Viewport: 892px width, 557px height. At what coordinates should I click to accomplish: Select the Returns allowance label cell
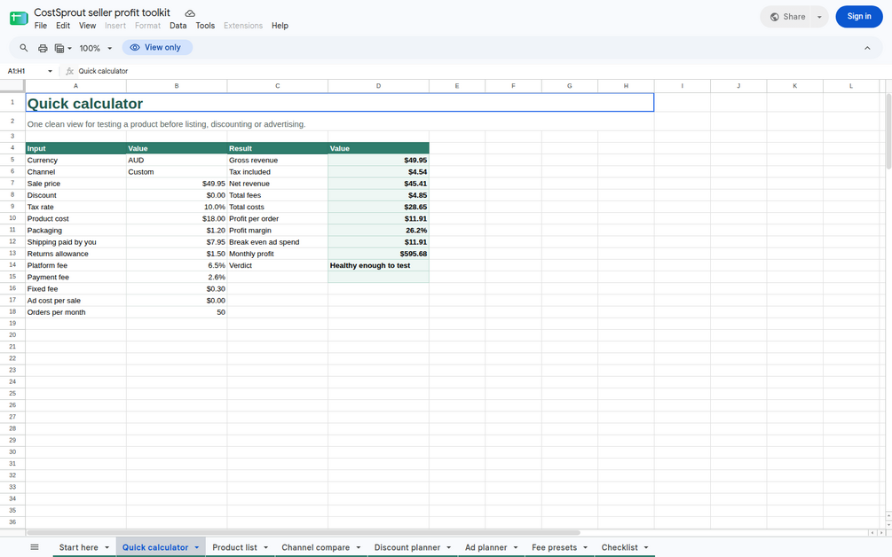coord(75,254)
